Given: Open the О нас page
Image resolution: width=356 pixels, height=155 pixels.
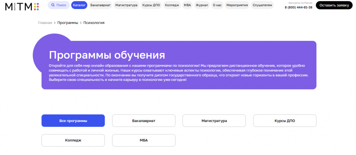Looking at the screenshot, I should pos(217,5).
